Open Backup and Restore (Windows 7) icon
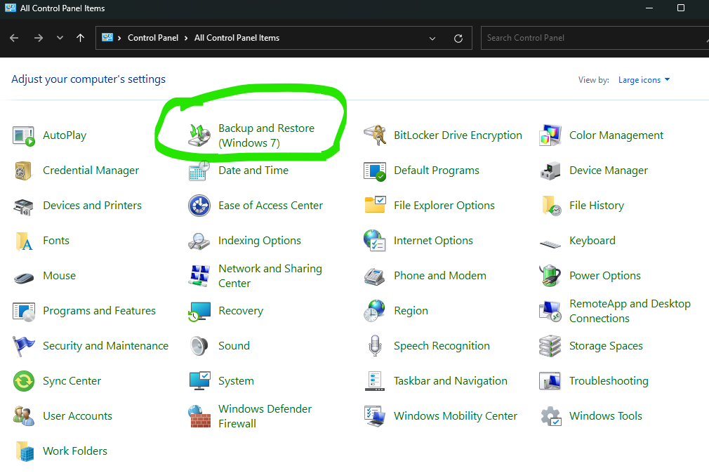 [199, 135]
